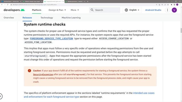Viewport: 182px width, 102px height.
Task: Open the English language dropdown
Action: pyautogui.click(x=132, y=10)
